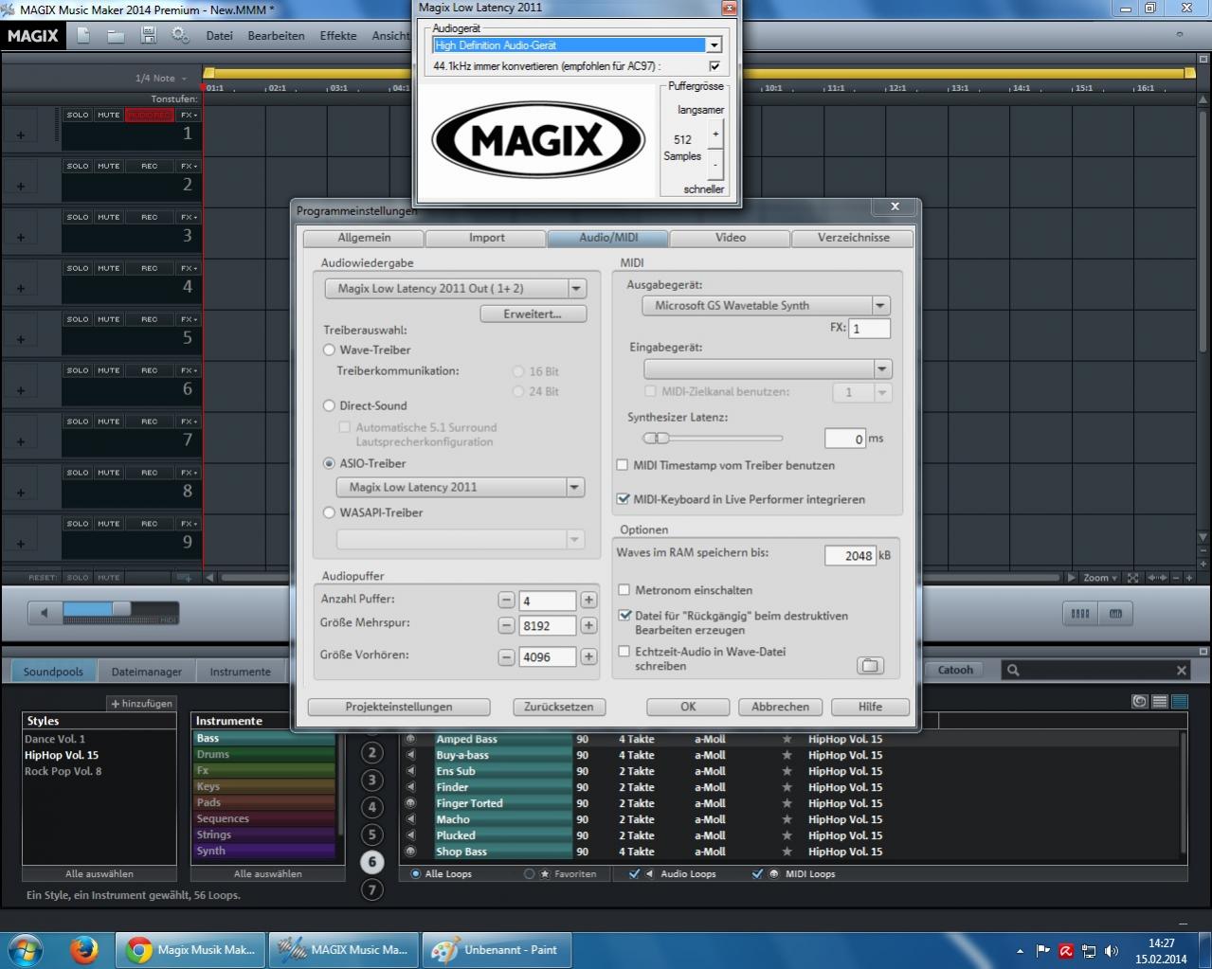Switch to the Video tab
Screen dimensions: 1212x969
730,238
